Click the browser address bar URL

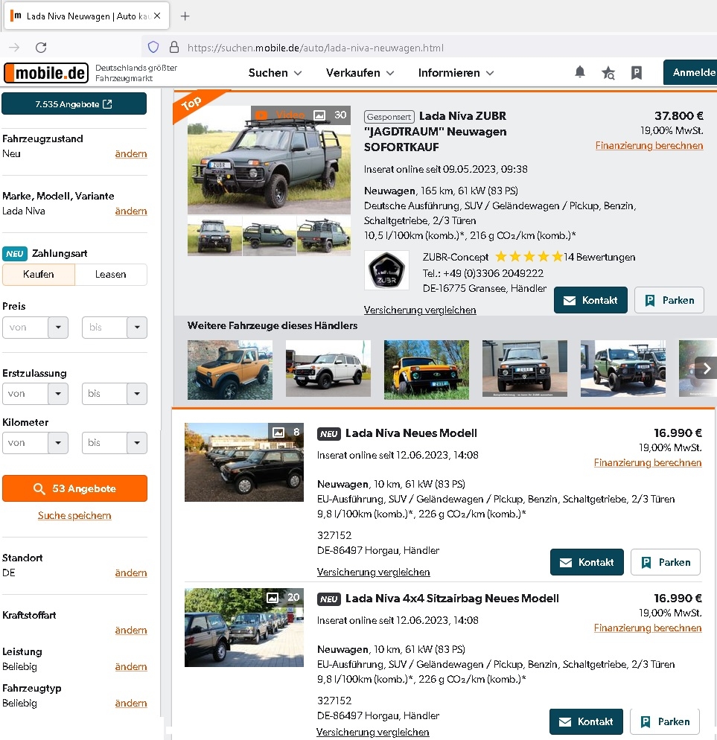pyautogui.click(x=315, y=48)
